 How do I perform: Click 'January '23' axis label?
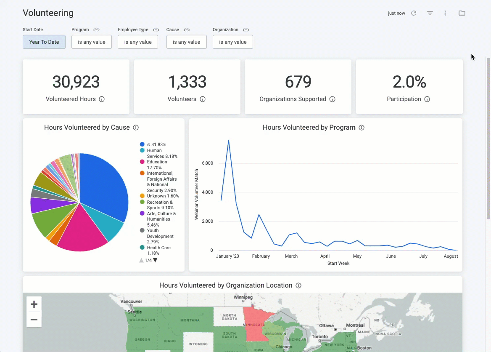pos(227,256)
